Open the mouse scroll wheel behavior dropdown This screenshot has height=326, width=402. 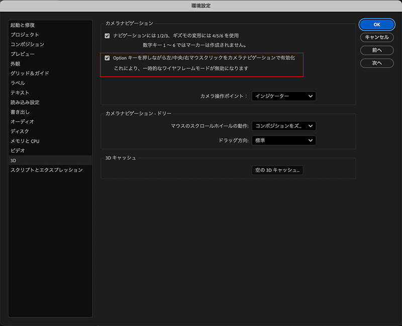pyautogui.click(x=284, y=126)
